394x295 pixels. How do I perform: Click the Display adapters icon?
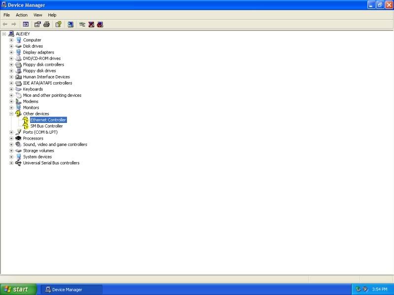click(x=18, y=52)
